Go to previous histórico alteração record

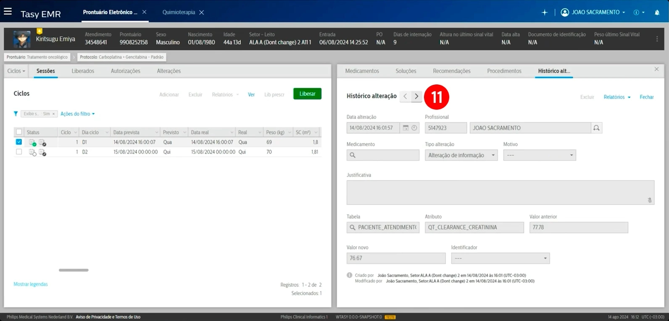(x=405, y=96)
